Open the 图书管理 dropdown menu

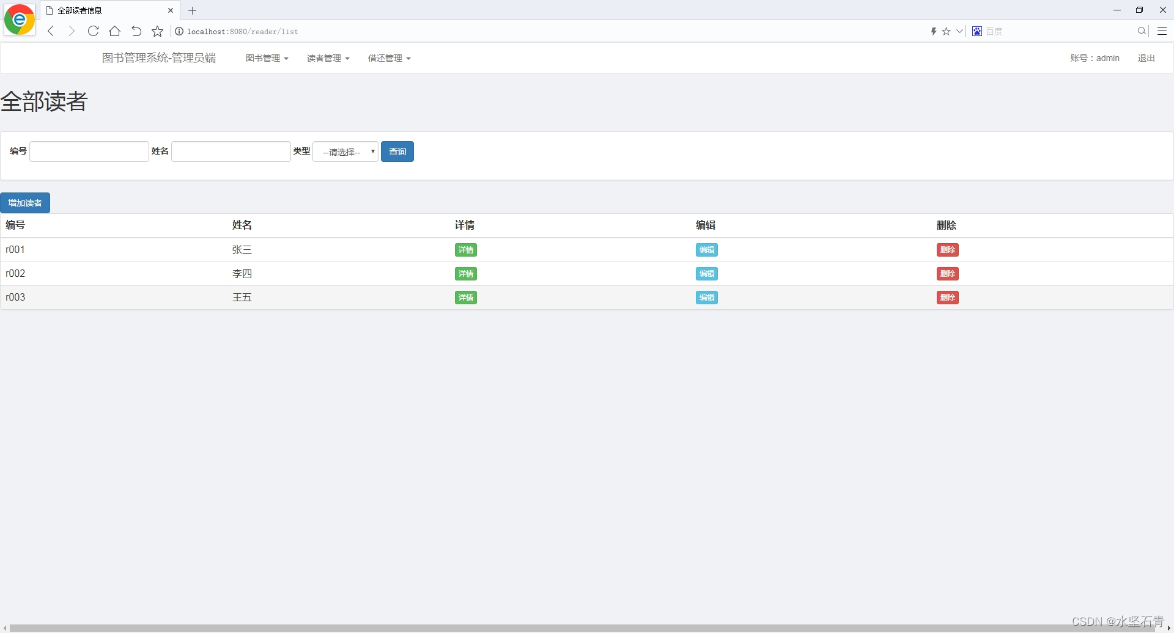pos(267,58)
